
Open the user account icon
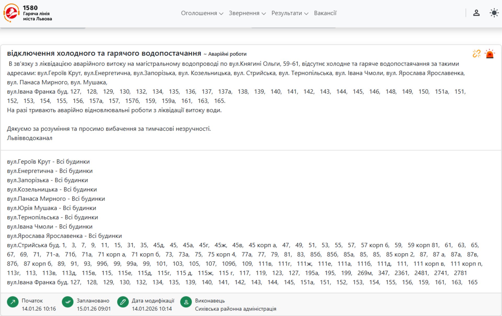[476, 13]
